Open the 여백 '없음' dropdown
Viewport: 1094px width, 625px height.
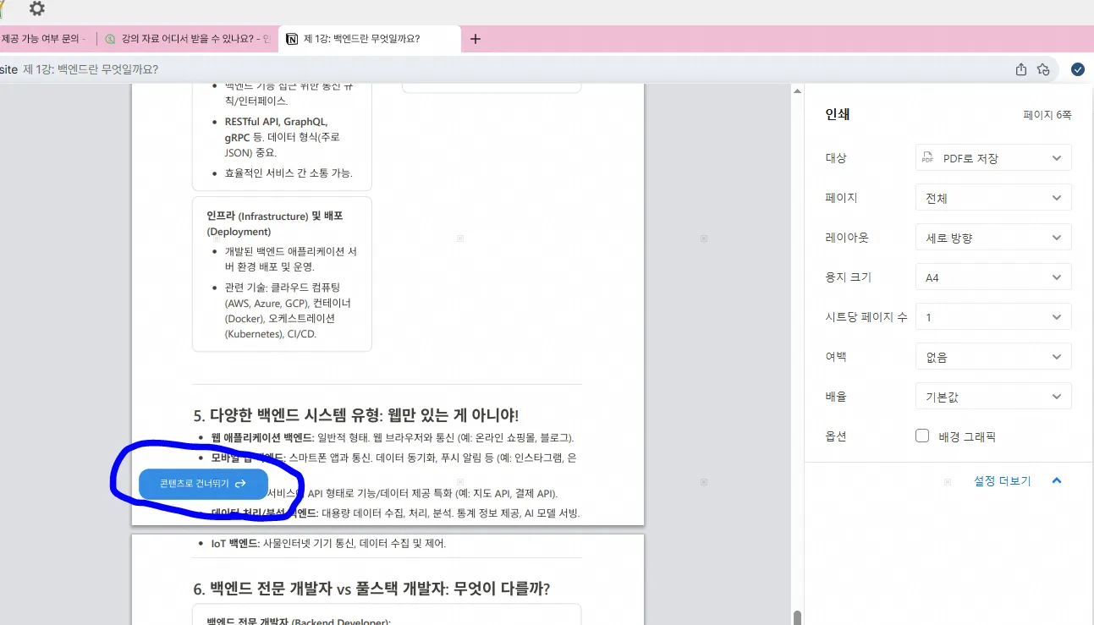click(993, 357)
